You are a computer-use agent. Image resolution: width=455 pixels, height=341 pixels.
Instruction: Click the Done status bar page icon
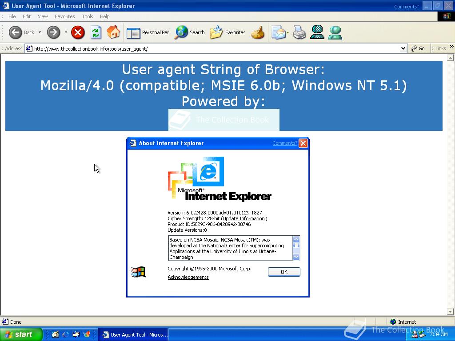5,321
